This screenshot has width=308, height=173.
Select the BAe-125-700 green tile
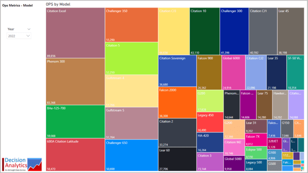click(x=75, y=122)
